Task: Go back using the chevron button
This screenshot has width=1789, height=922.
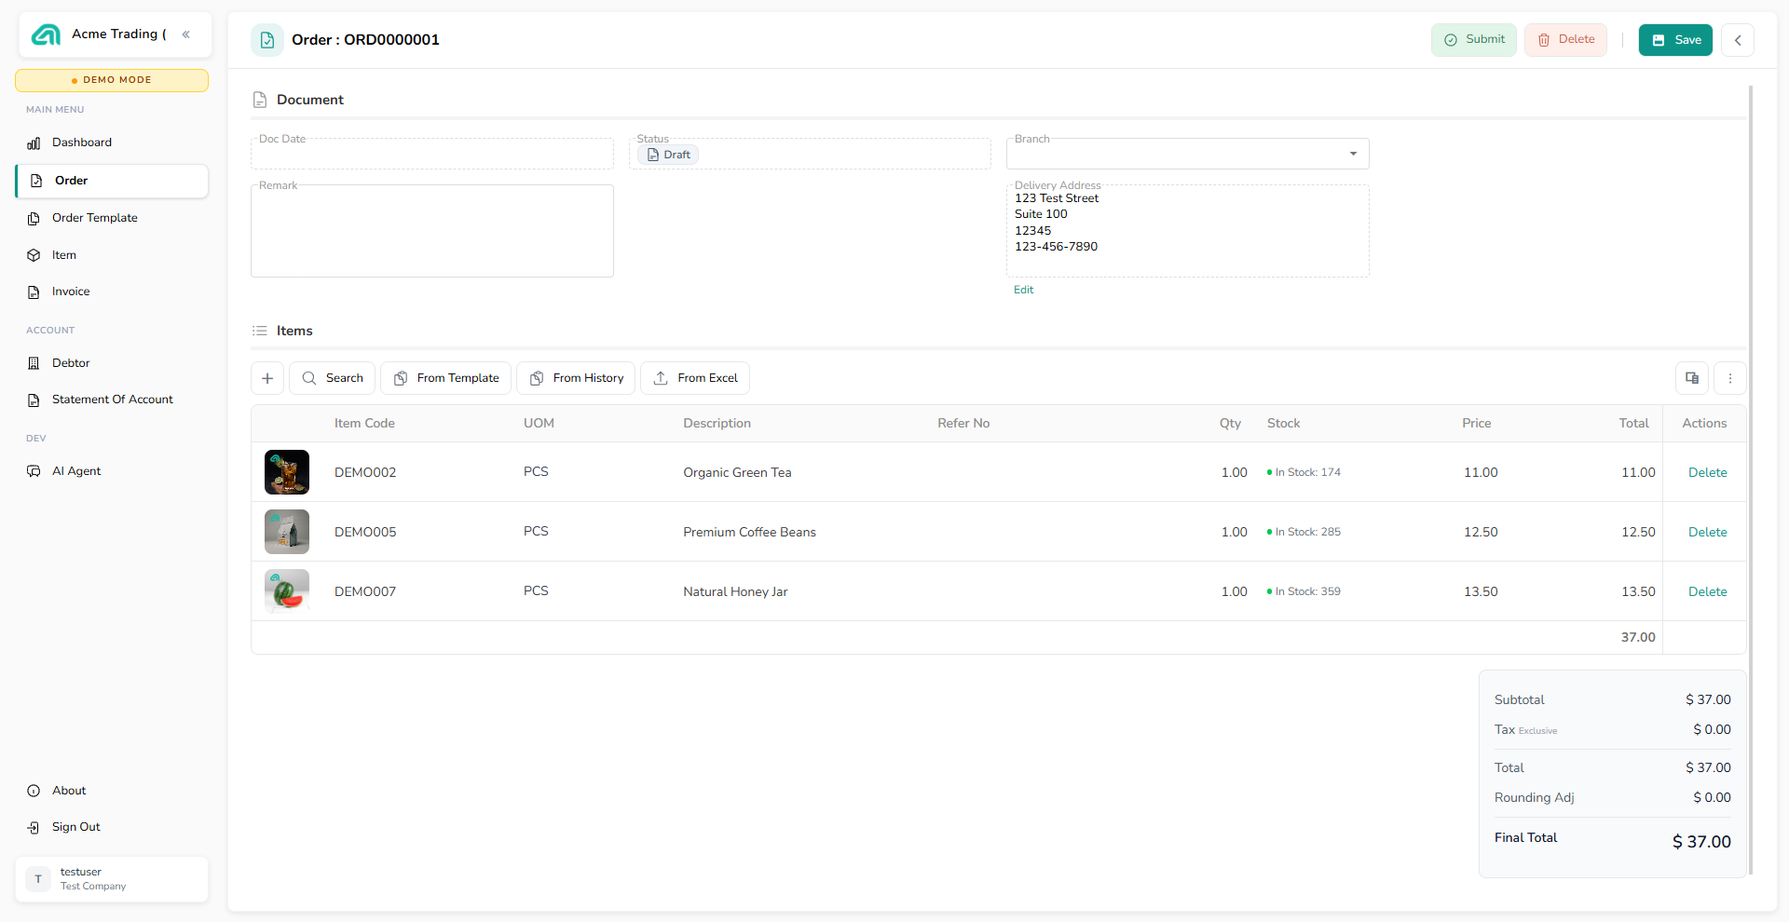Action: (x=1738, y=40)
